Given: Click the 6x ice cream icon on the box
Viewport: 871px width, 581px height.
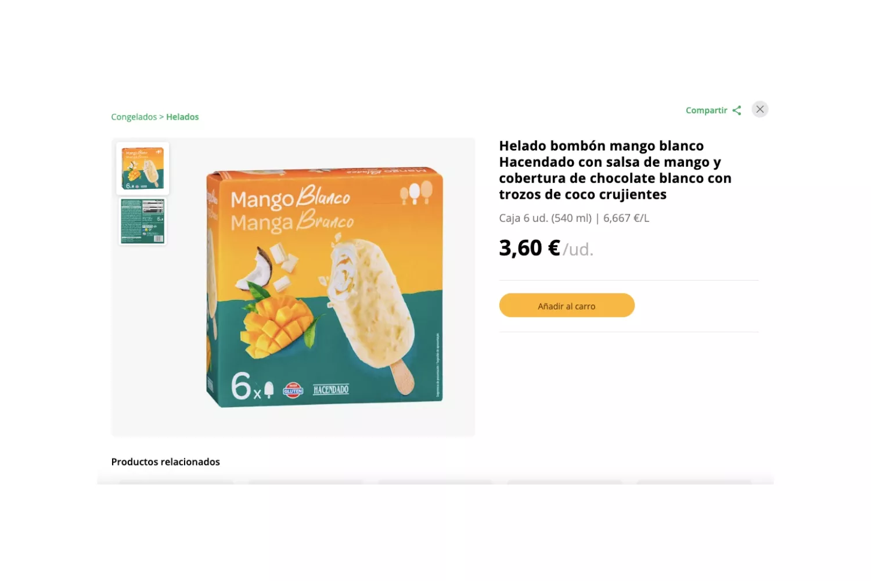Looking at the screenshot, I should [x=253, y=387].
